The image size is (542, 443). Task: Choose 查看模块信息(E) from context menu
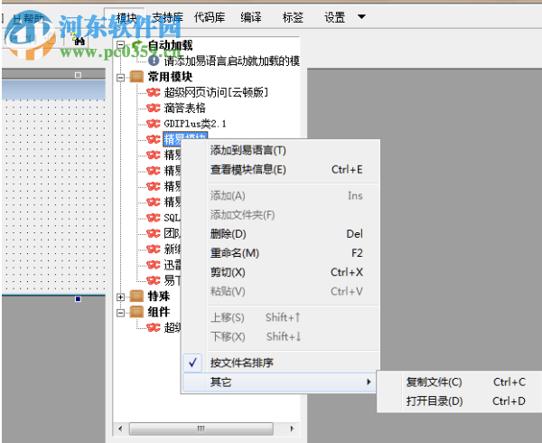tap(281, 170)
